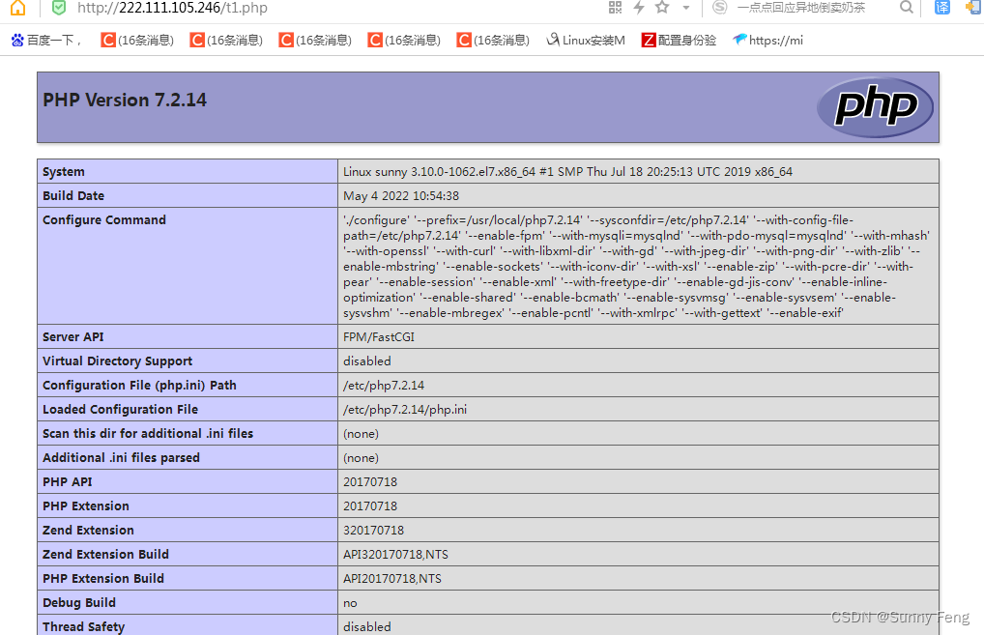This screenshot has width=984, height=635.
Task: Select the Thread Safety label
Action: tap(83, 627)
